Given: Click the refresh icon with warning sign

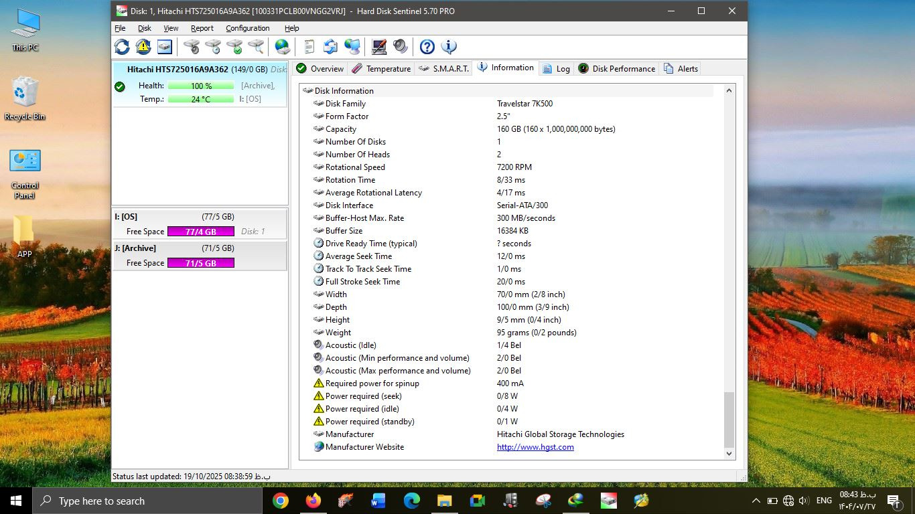Looking at the screenshot, I should click(x=143, y=46).
